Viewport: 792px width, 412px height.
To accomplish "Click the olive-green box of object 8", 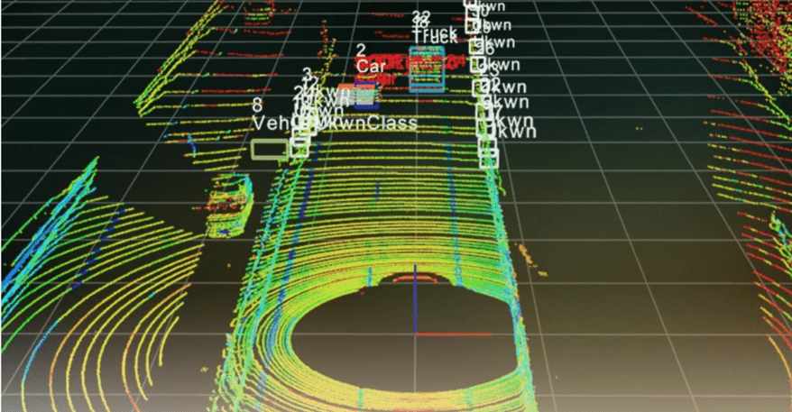I will 269,149.
